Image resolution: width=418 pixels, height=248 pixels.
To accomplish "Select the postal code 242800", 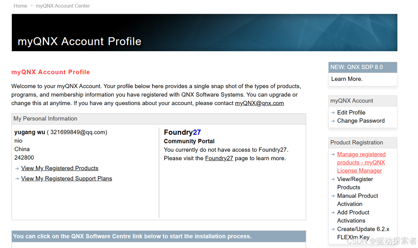I will coord(24,158).
